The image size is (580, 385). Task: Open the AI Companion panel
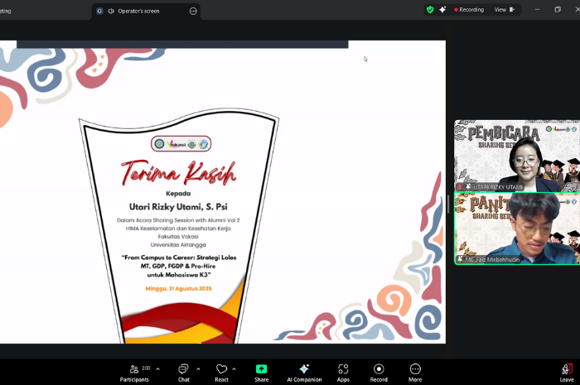[304, 373]
